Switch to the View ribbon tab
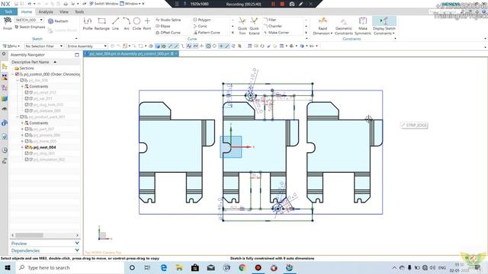This screenshot has width=488, height=274. (x=64, y=12)
